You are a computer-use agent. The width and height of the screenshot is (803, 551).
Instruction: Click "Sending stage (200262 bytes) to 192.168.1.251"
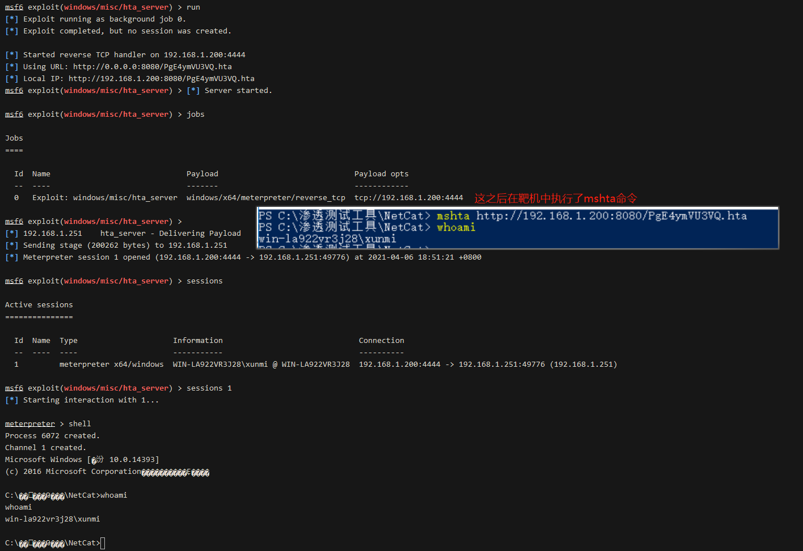125,245
